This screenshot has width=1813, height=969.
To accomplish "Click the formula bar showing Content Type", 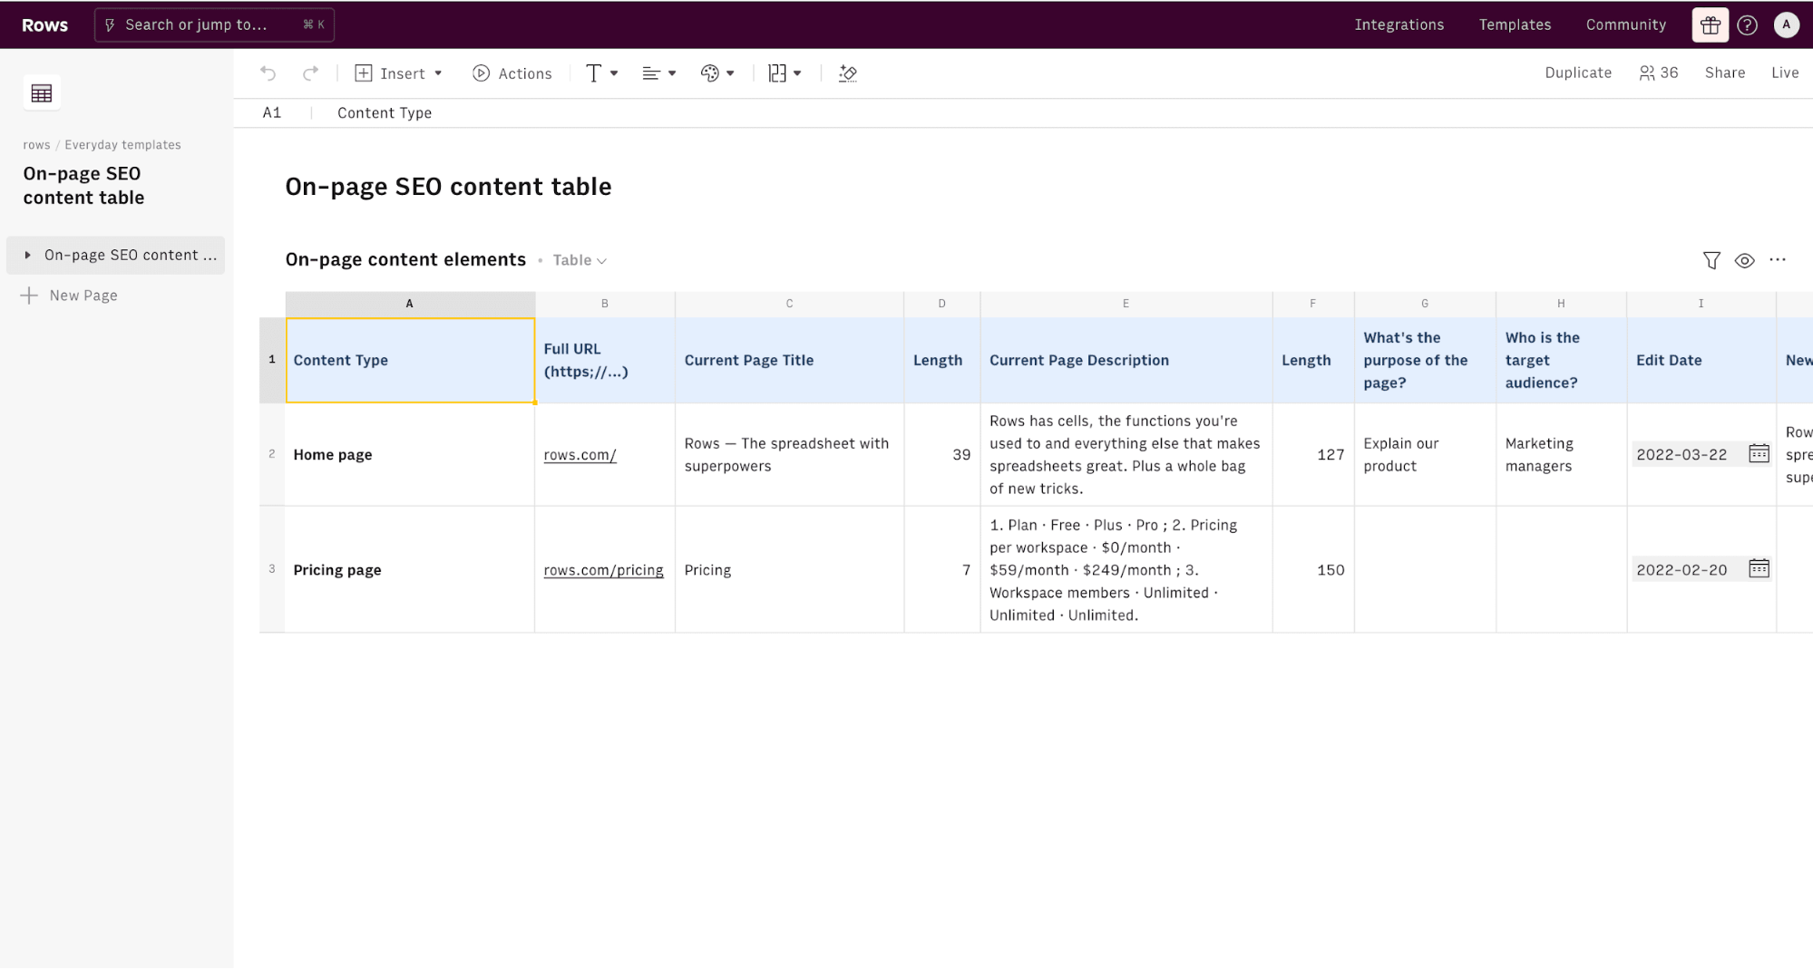I will pyautogui.click(x=385, y=112).
